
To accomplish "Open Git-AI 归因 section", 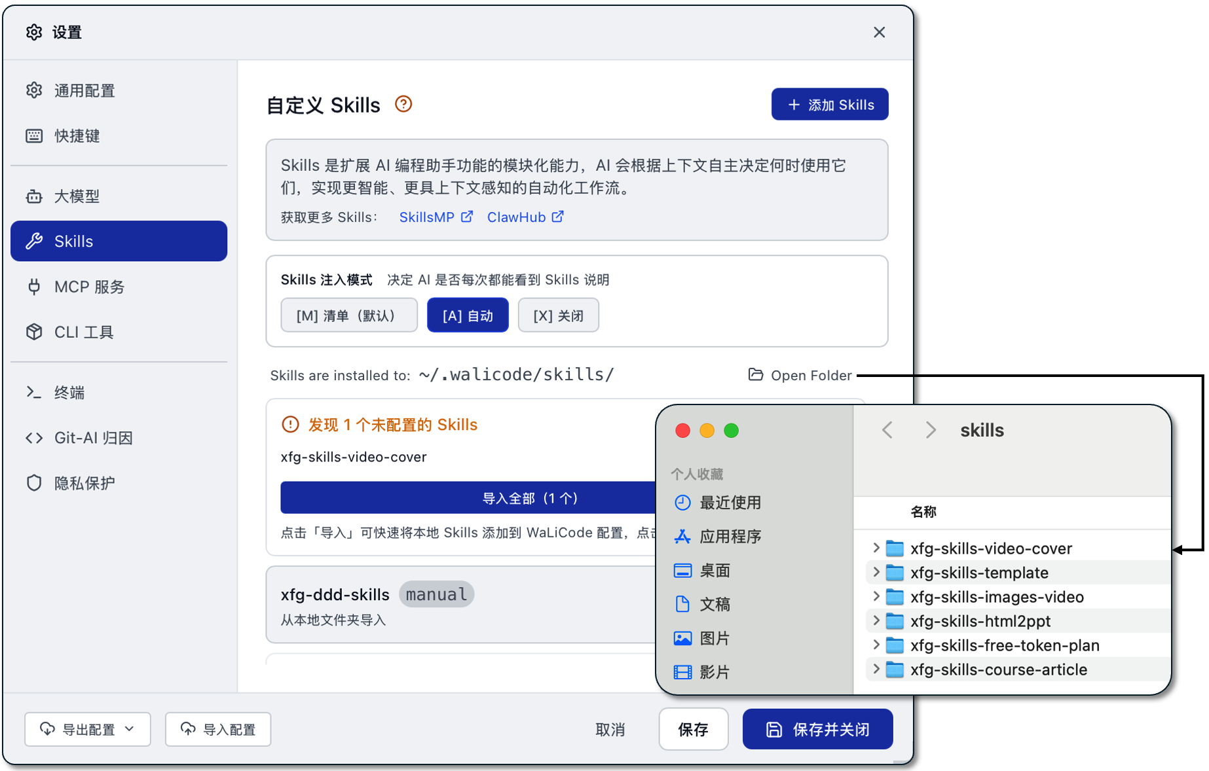I will coord(119,437).
